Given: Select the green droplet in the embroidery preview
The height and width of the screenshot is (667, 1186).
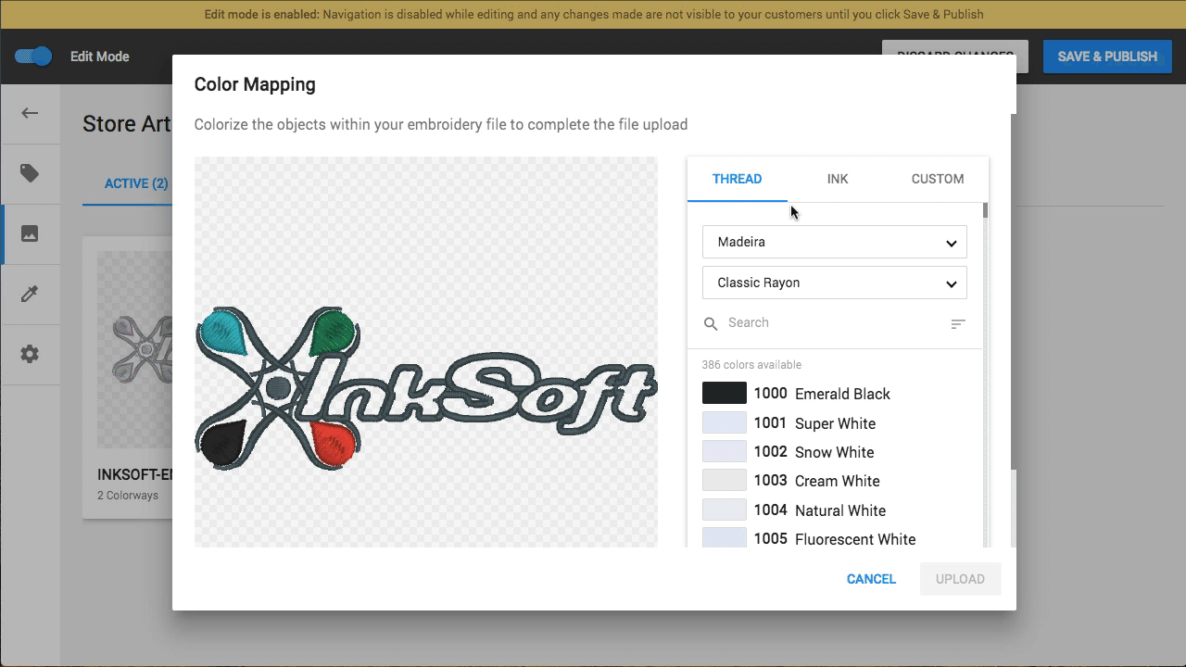Looking at the screenshot, I should pos(334,333).
